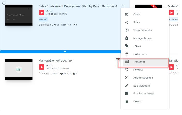The height and width of the screenshot is (115, 182).
Task: Click the Share icon in the menu
Action: click(127, 22)
